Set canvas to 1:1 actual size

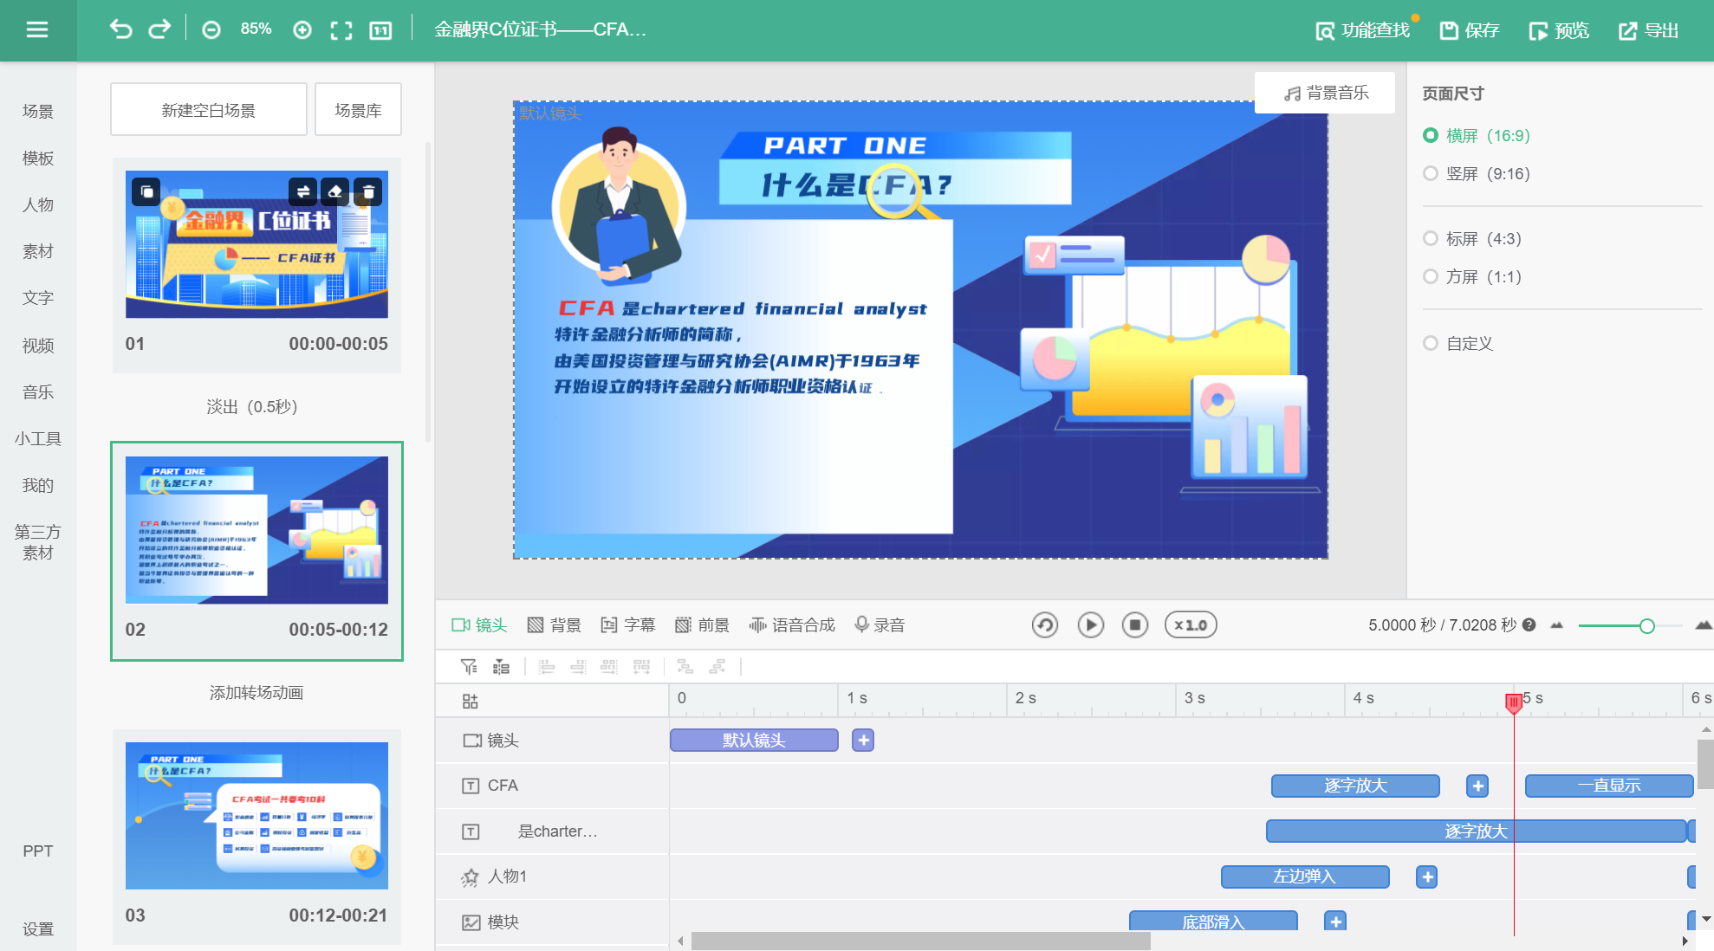pos(380,30)
